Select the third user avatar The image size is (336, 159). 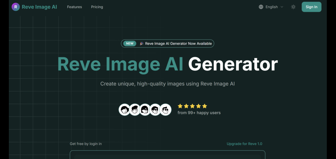point(145,110)
